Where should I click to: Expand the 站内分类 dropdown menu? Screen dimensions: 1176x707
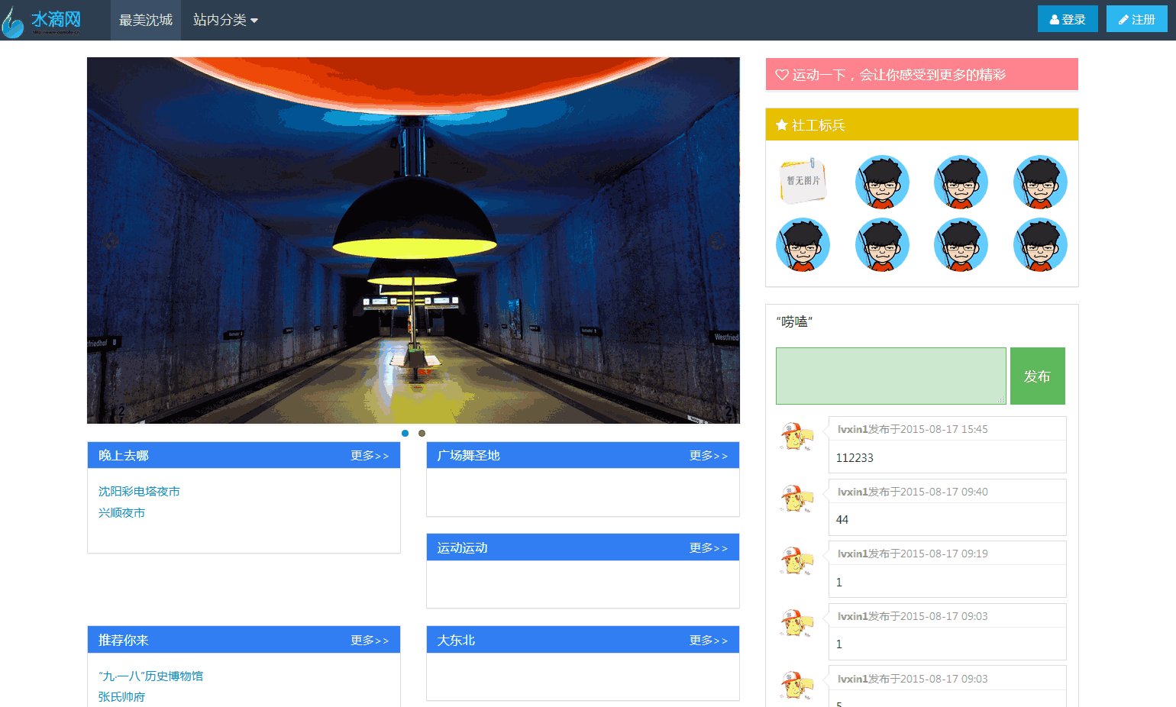tap(225, 21)
